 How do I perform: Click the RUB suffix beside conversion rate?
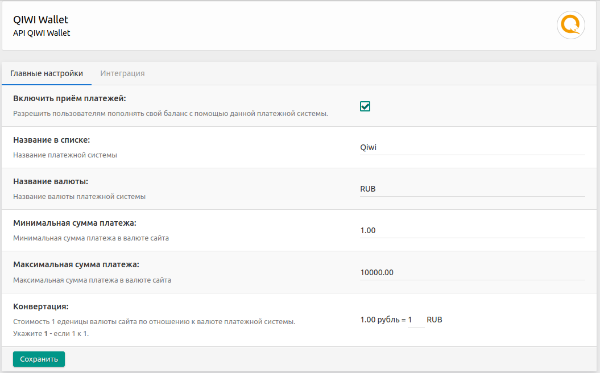pyautogui.click(x=435, y=320)
